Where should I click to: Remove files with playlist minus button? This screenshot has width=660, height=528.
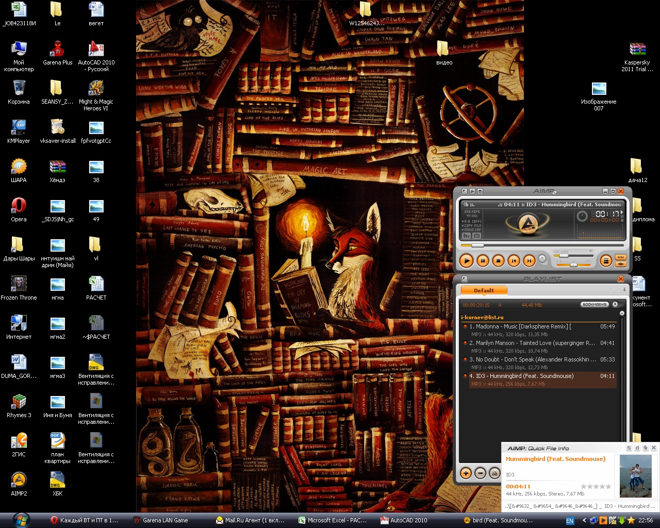[x=480, y=473]
